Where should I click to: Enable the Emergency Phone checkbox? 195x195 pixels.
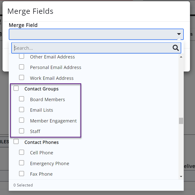coord(22,163)
